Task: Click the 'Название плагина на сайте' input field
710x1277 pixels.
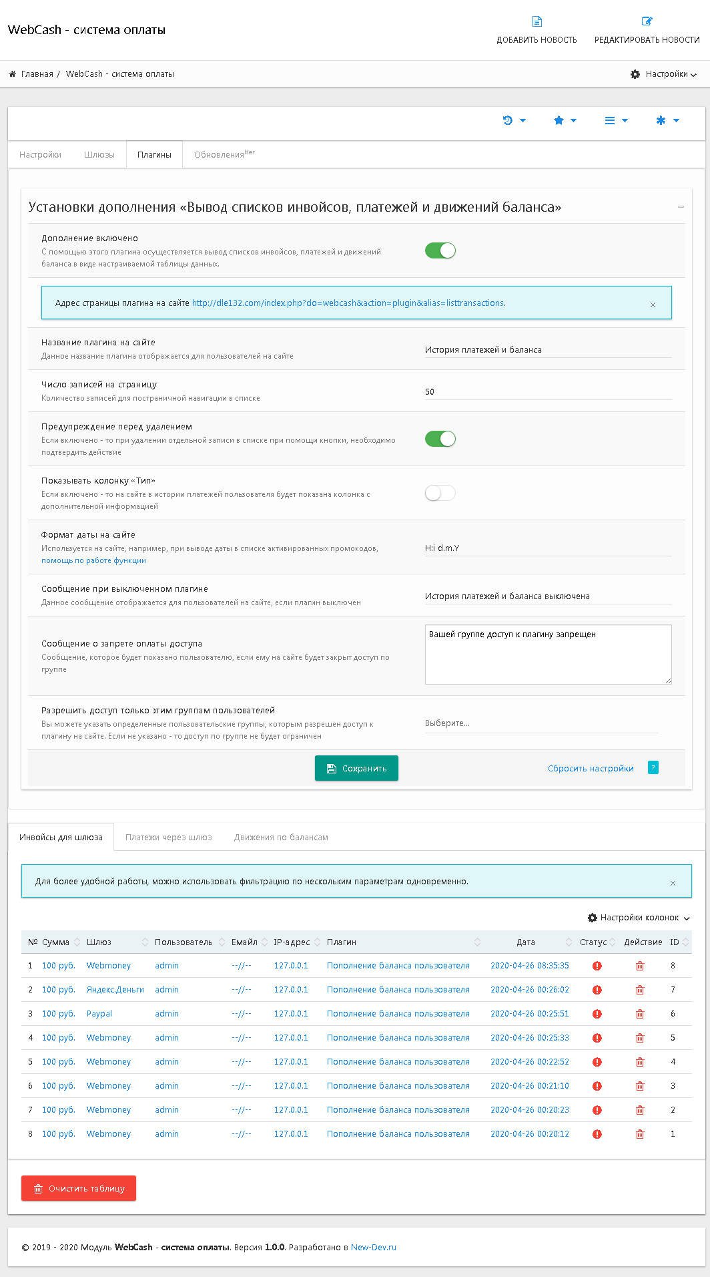Action: point(548,349)
